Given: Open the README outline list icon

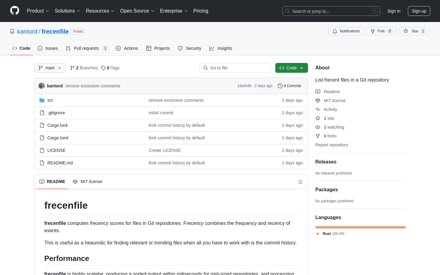Looking at the screenshot, I should pos(300,182).
